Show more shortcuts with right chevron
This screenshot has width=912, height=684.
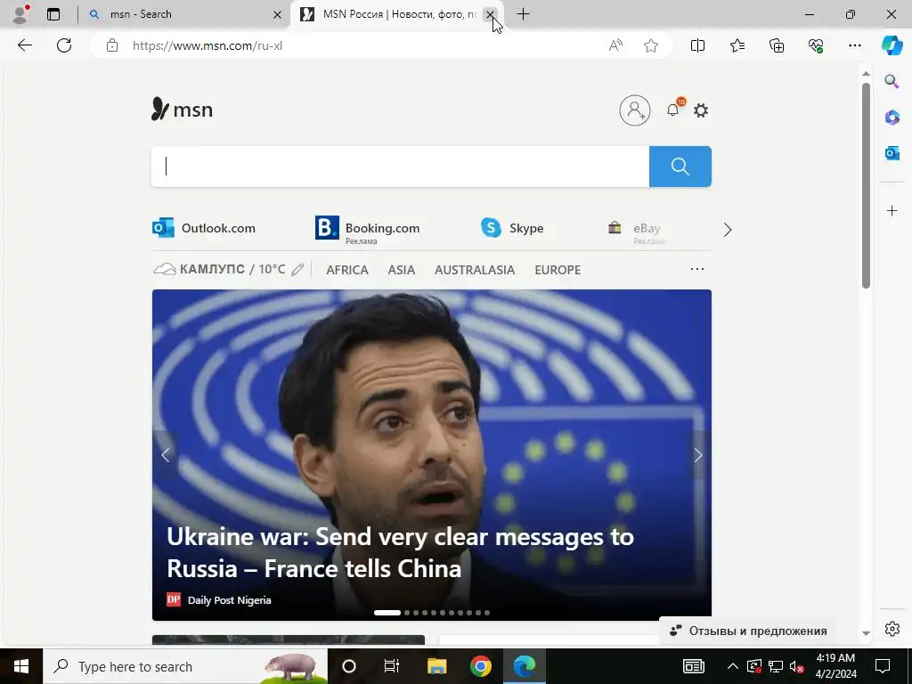pos(727,230)
